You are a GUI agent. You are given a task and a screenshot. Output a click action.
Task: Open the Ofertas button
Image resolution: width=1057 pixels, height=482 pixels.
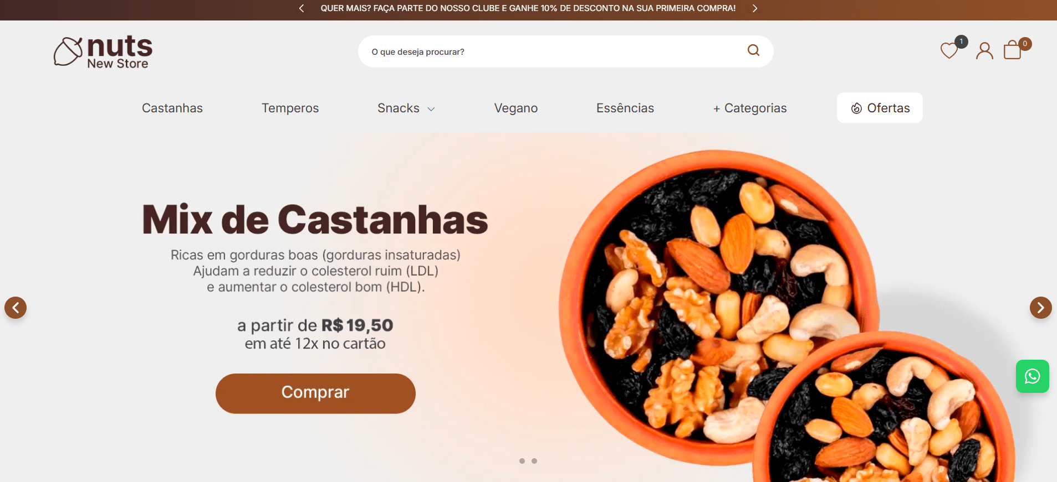pyautogui.click(x=880, y=108)
